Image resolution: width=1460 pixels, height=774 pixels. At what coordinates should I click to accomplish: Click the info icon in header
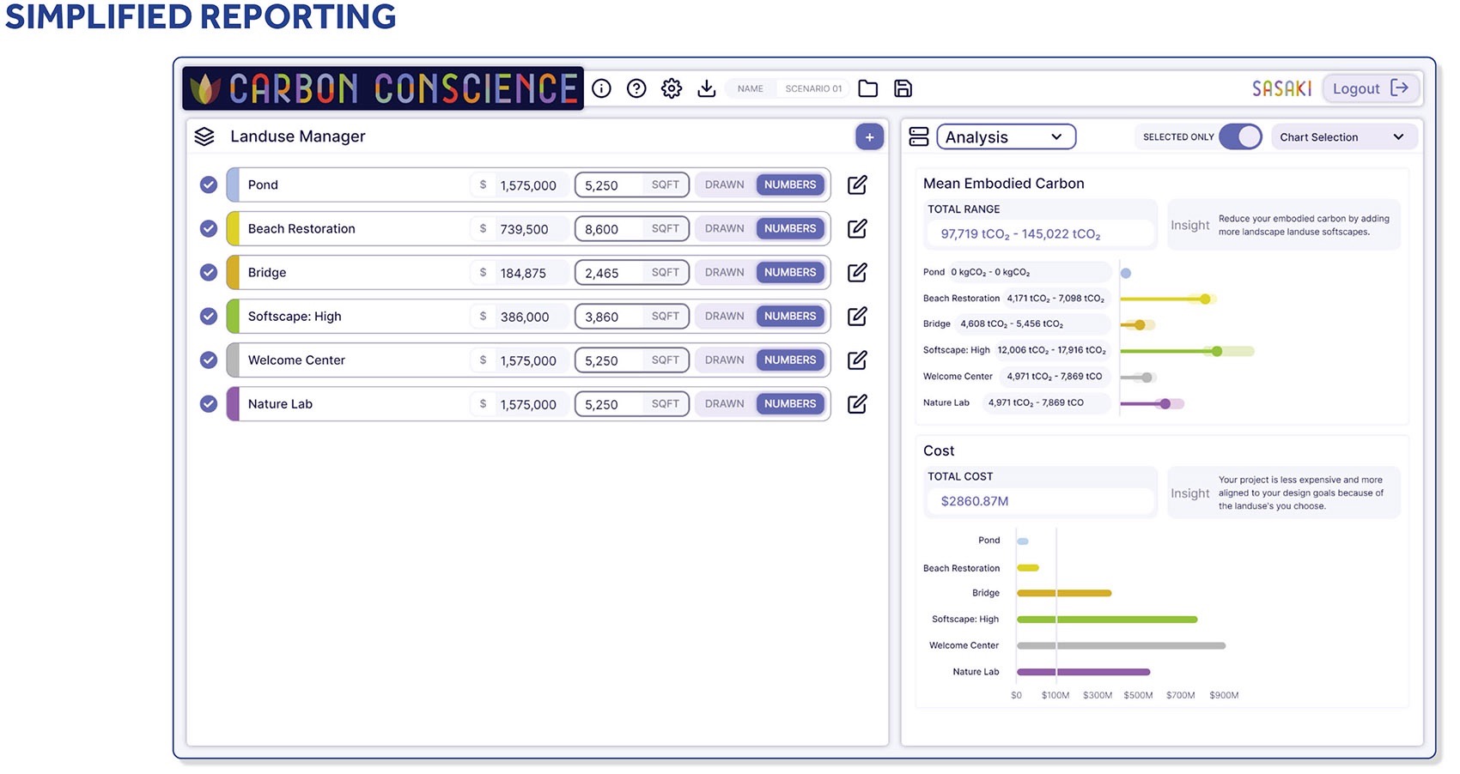click(601, 88)
